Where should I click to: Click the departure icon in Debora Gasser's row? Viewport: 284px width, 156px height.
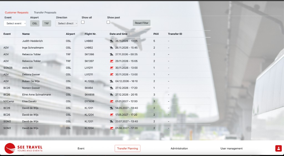tap(111, 75)
